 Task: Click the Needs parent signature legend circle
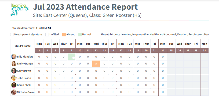(x=12, y=35)
